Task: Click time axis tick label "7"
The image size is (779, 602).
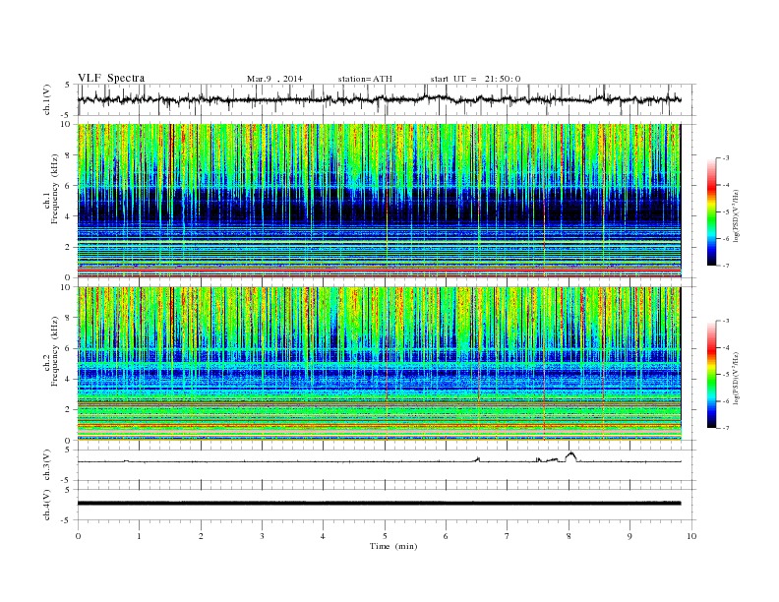Action: coord(508,536)
